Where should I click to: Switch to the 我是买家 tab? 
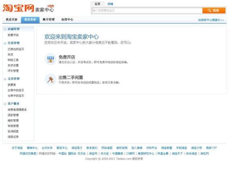coord(12,20)
